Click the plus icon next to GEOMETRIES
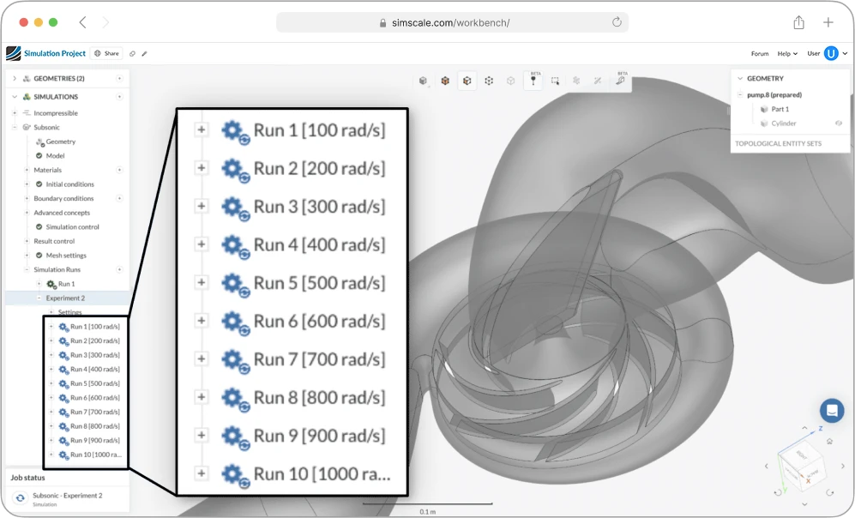855x518 pixels. point(119,78)
